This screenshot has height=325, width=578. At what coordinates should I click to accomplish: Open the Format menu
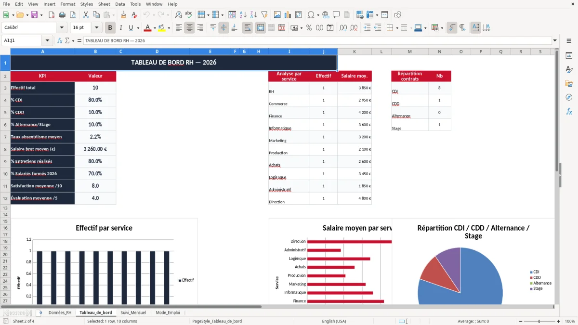click(67, 4)
